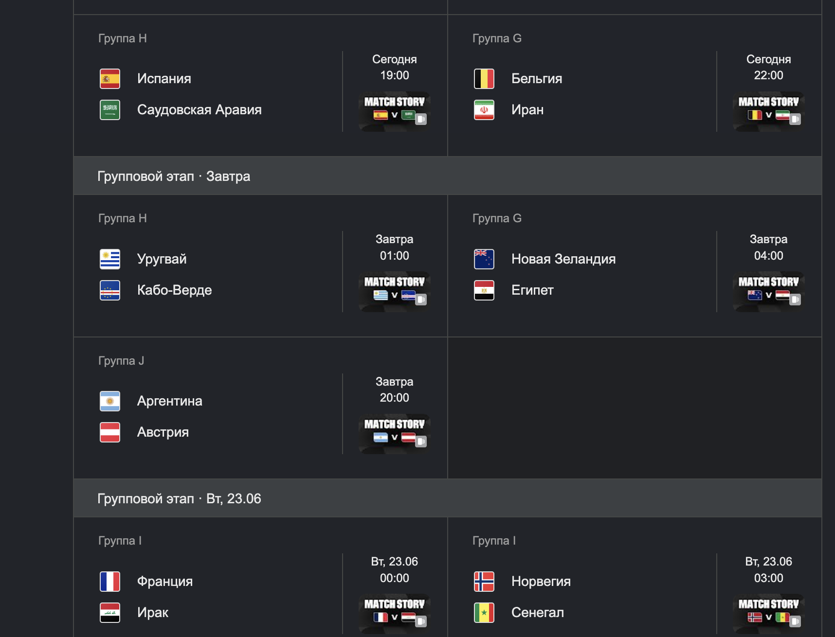This screenshot has height=637, width=835.
Task: Open Match Story for New Zealand v Egypt
Action: tap(769, 292)
